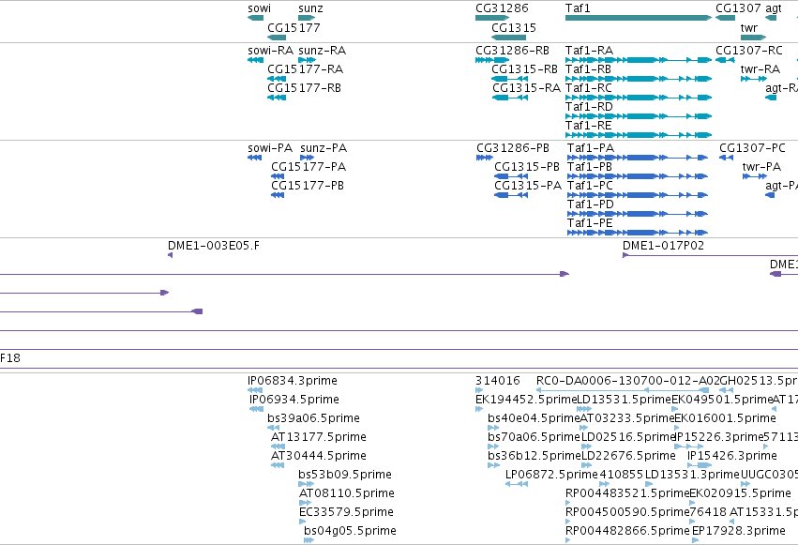Click the CG15177-RA transcript

pyautogui.click(x=277, y=79)
